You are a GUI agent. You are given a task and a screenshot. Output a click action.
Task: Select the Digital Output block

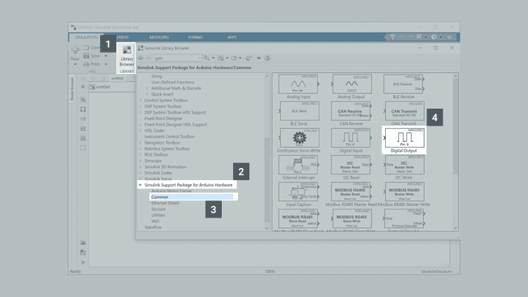pyautogui.click(x=404, y=140)
